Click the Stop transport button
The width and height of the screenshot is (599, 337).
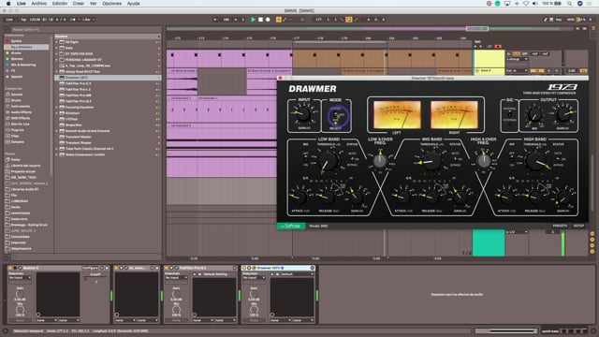pos(260,20)
